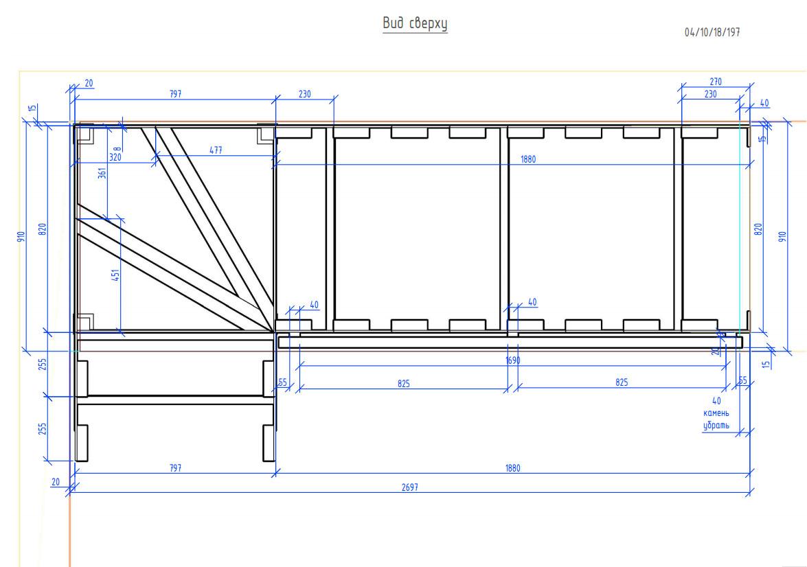Select the "820" dimension beside the left "910"
The width and height of the screenshot is (807, 567).
click(43, 229)
